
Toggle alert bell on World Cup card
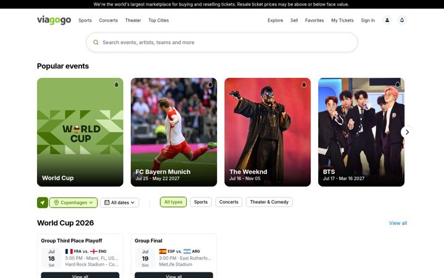[x=117, y=85]
